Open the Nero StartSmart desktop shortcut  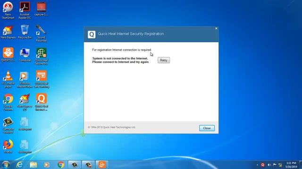[8, 10]
